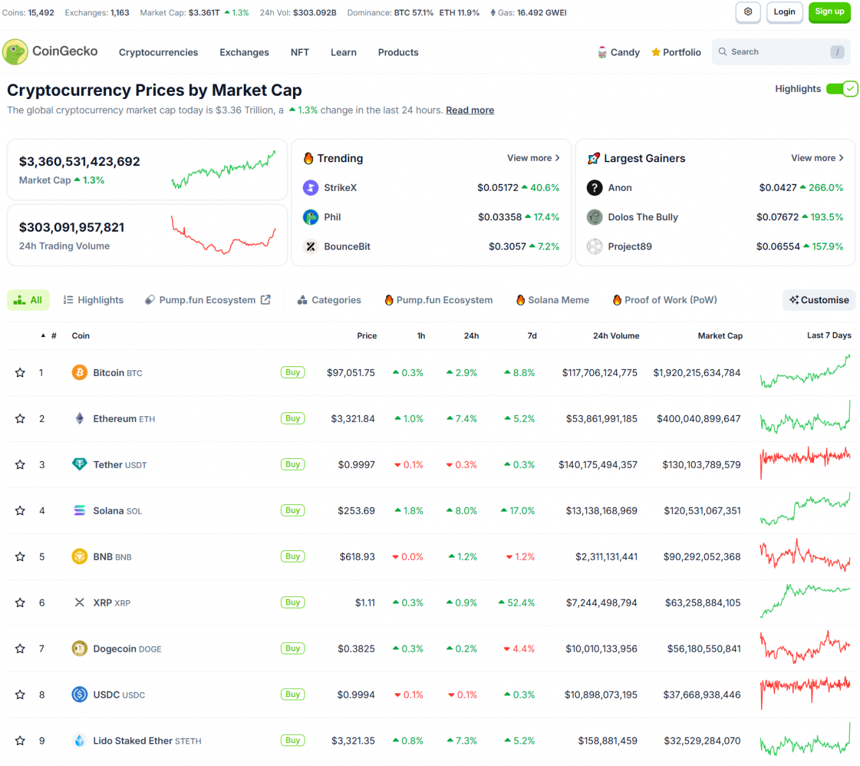Open the NFT nav menu
Image resolution: width=860 pixels, height=766 pixels.
pos(299,52)
